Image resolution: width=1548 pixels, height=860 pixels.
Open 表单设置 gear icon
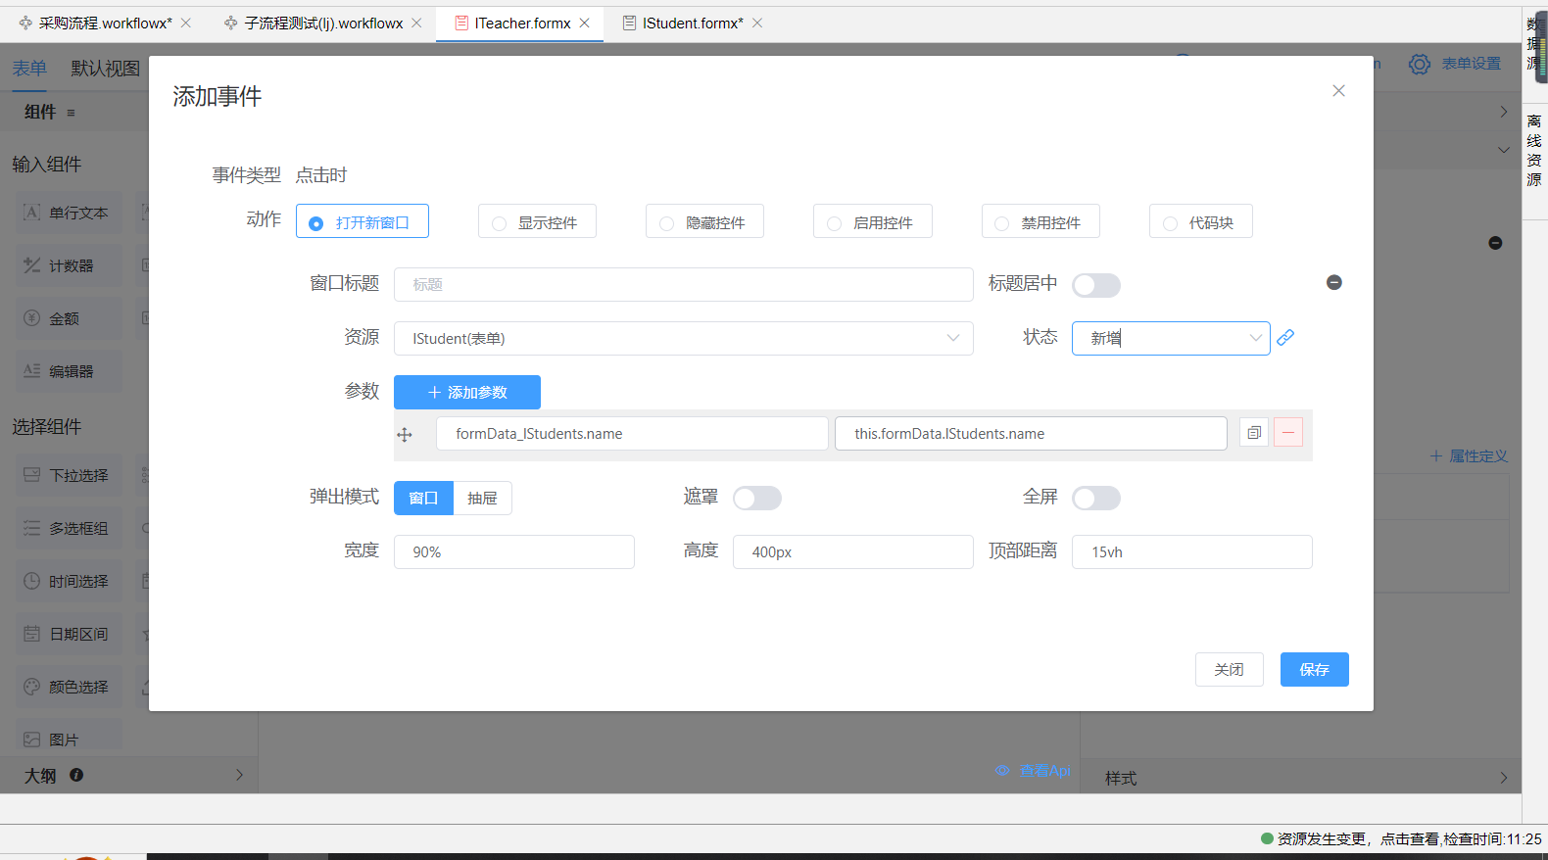1419,65
